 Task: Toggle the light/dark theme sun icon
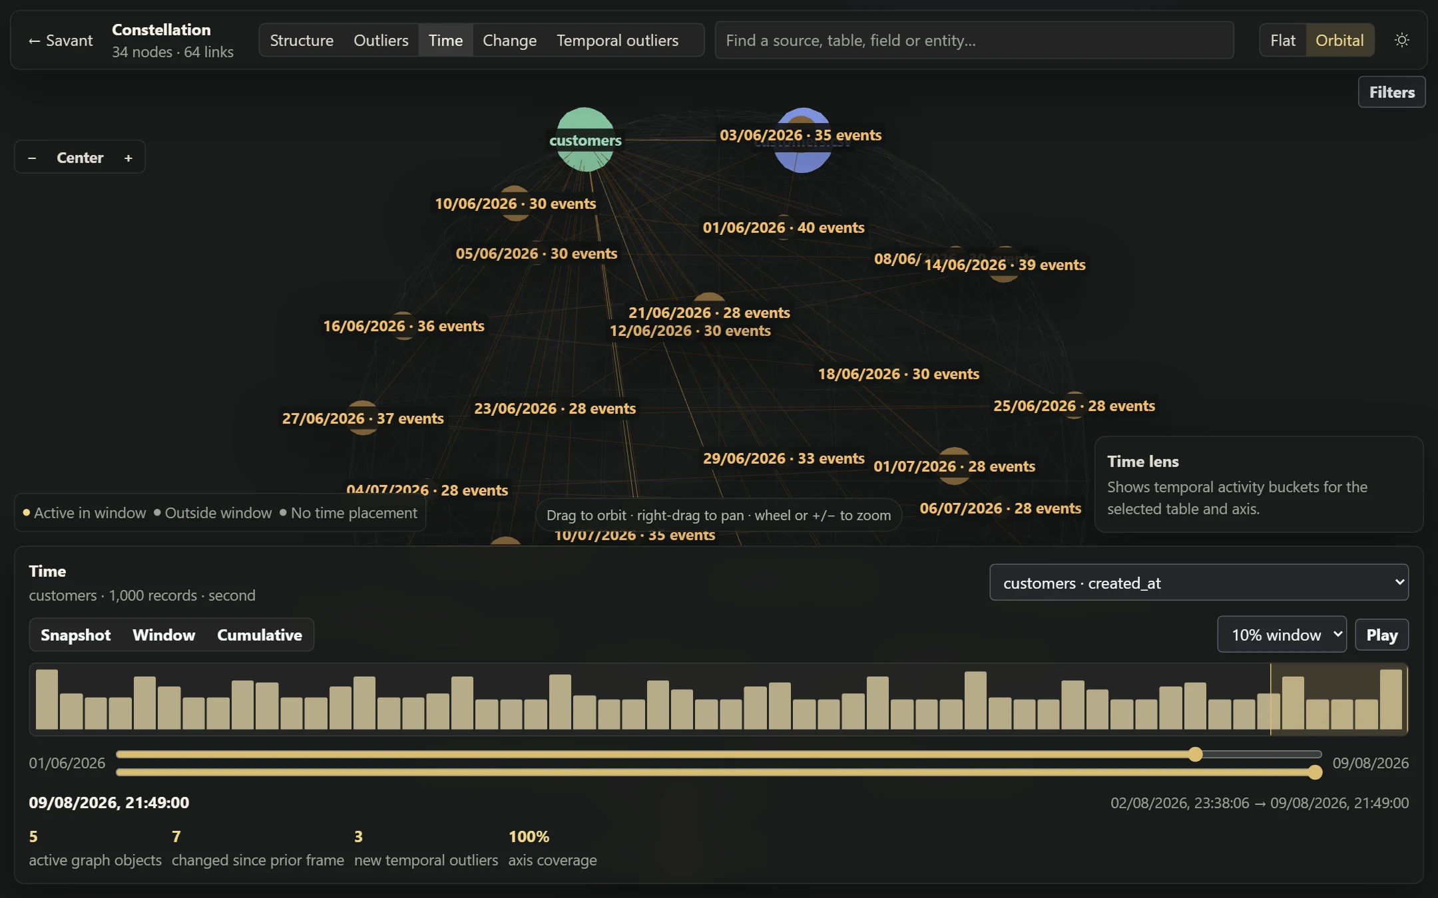[x=1401, y=40]
